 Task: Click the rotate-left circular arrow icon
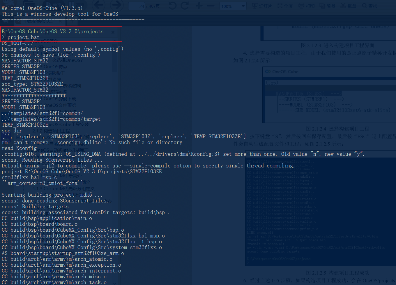172,6
